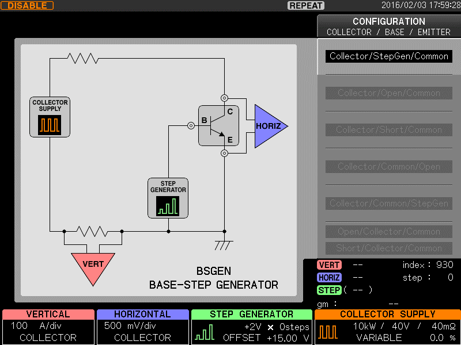Click the index : 930 readout
The height and width of the screenshot is (345, 461).
coord(428,265)
